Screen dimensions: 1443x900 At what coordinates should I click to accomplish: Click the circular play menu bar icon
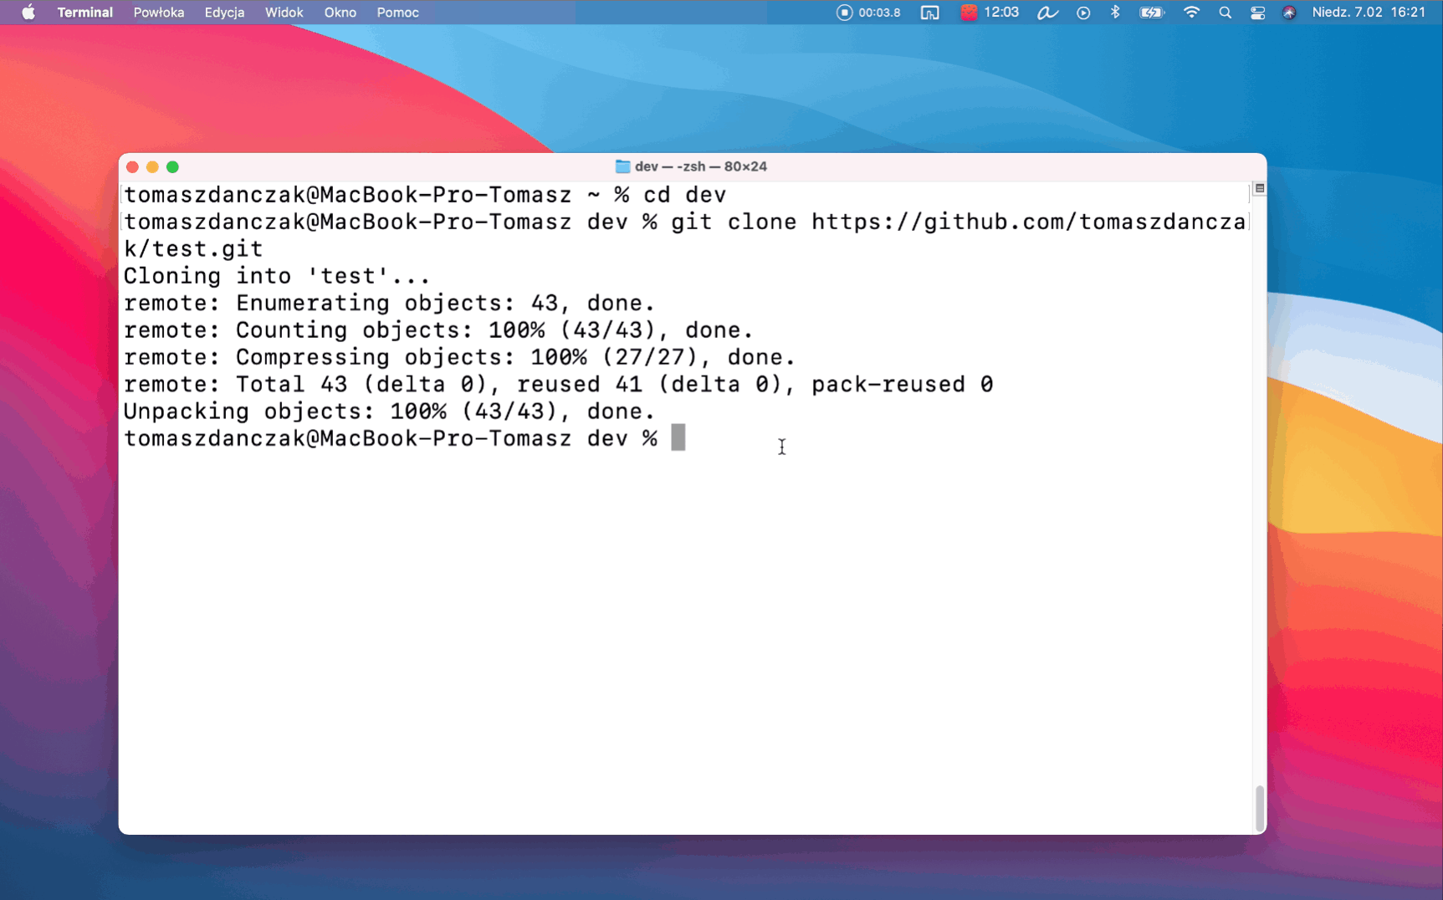point(1083,13)
